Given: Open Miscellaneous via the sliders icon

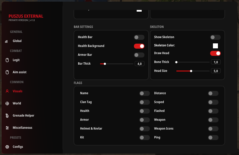Looking at the screenshot, I should pos(7,128).
